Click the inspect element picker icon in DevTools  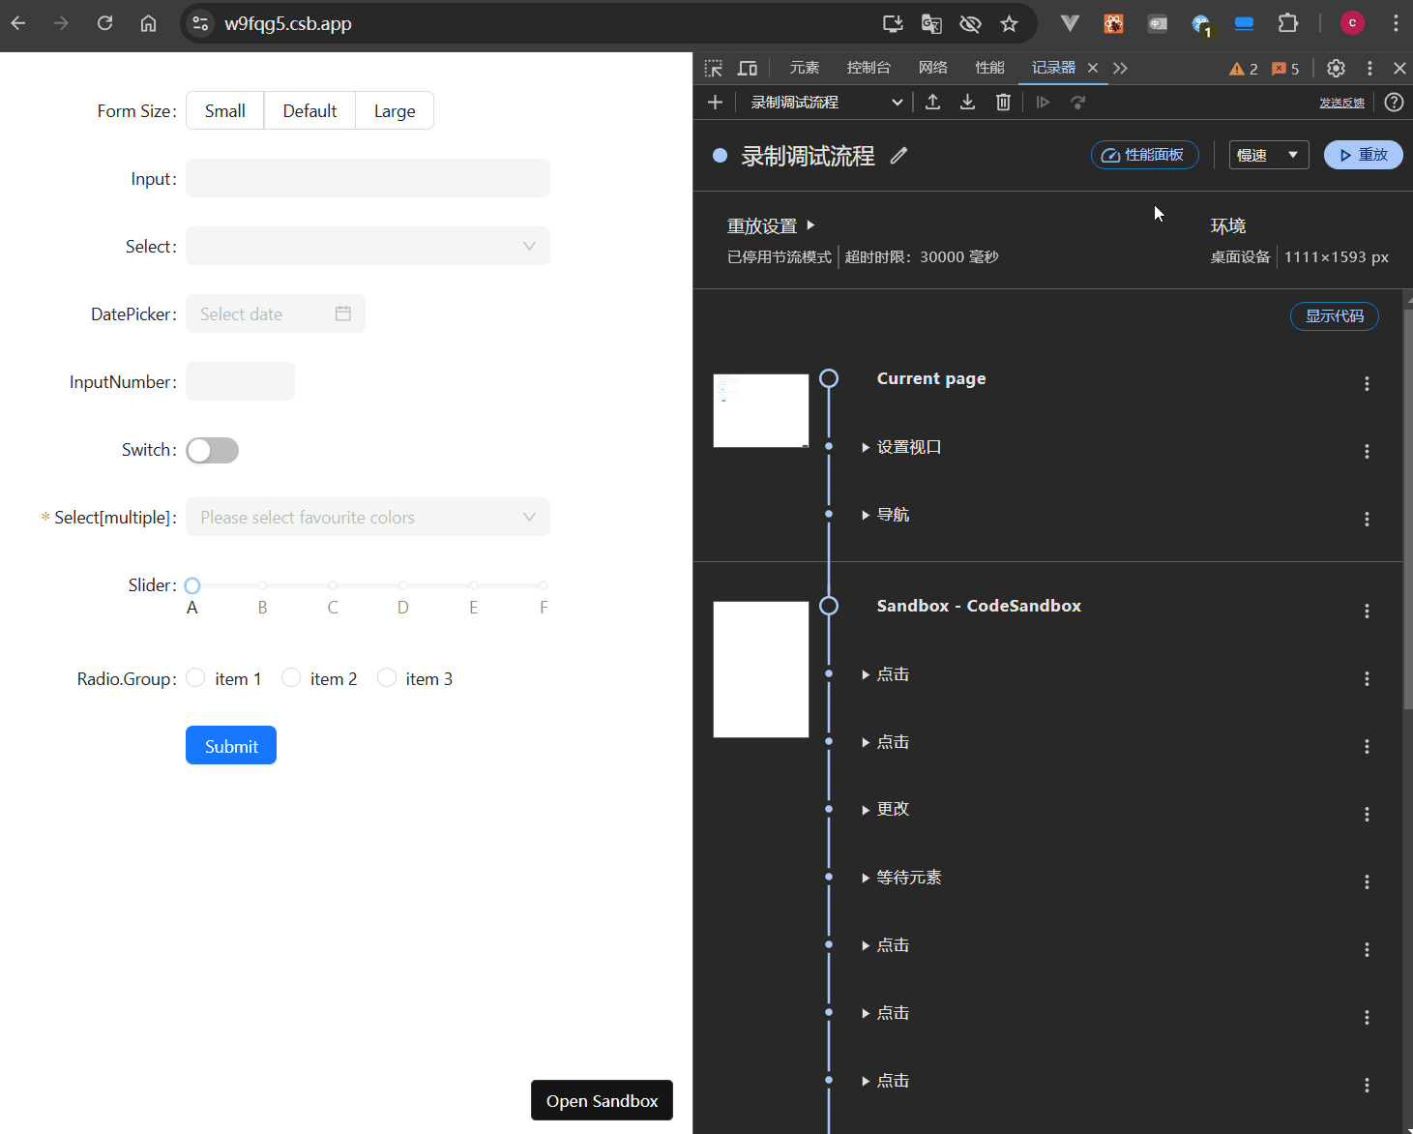[x=714, y=68]
